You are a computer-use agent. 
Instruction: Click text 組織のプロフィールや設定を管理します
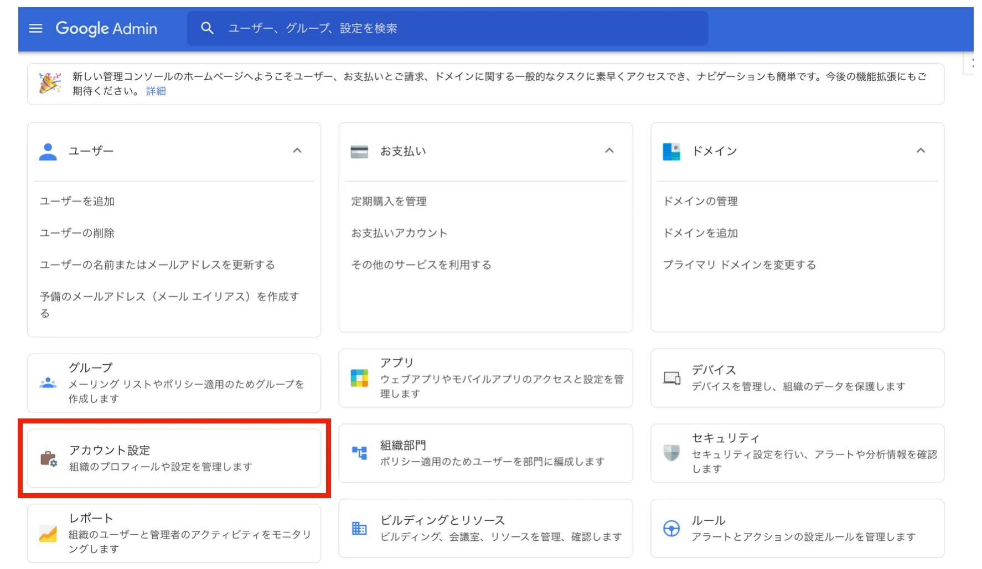161,467
